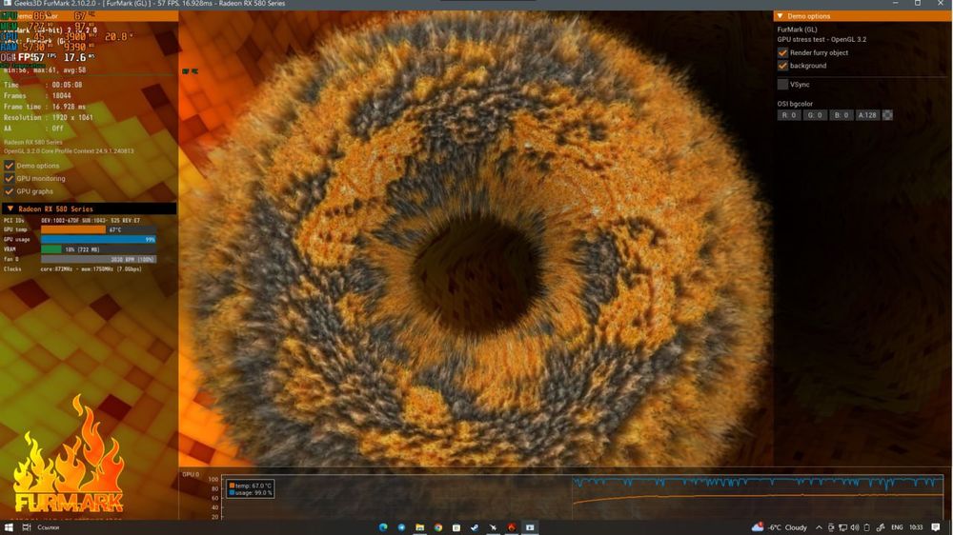Show hidden system tray icons
This screenshot has height=535, width=953.
pyautogui.click(x=819, y=527)
